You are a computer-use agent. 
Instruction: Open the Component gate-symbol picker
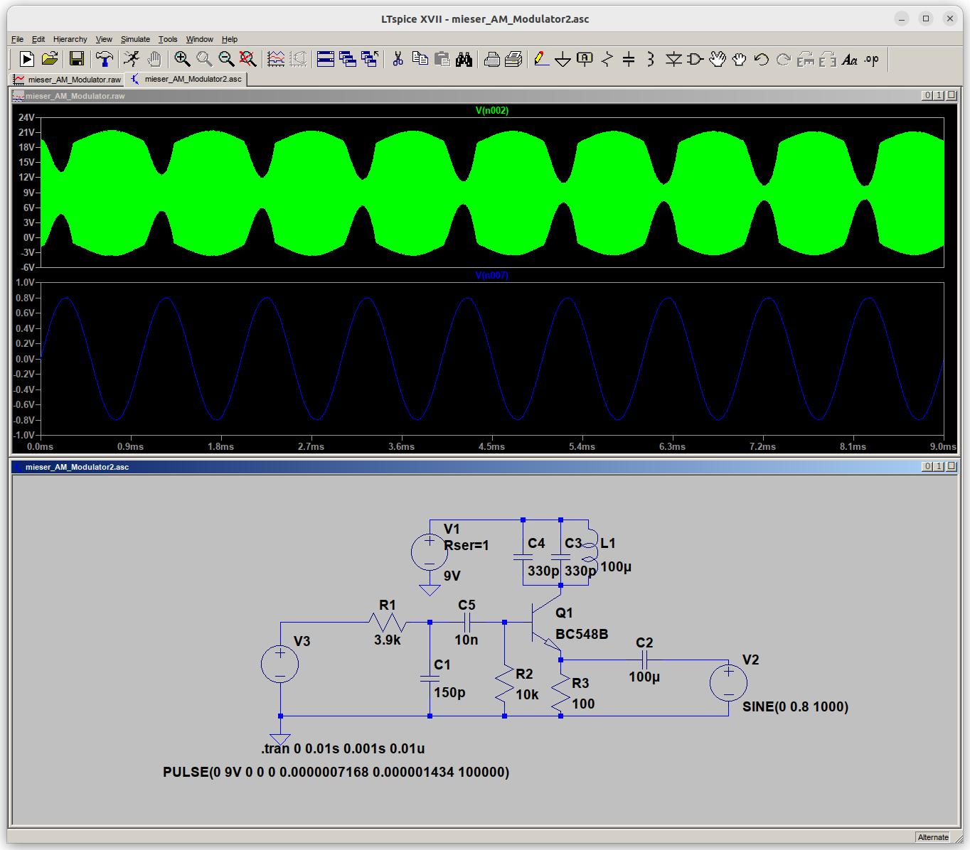tap(695, 60)
